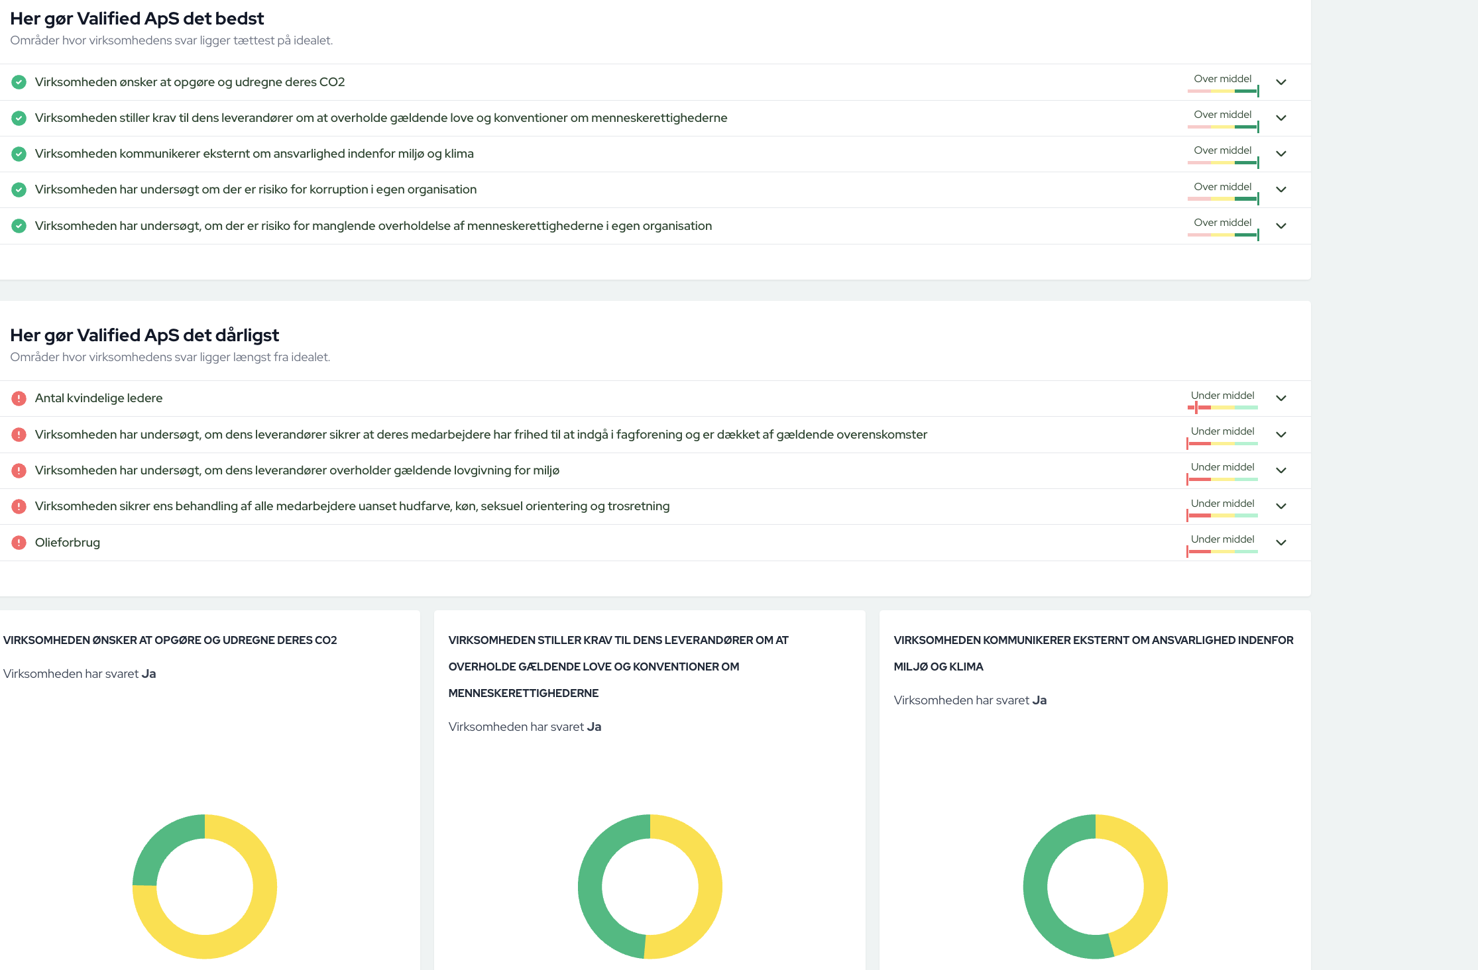The image size is (1478, 970).
Task: Select the warning icon next to Olieforbrug
Action: point(19,542)
